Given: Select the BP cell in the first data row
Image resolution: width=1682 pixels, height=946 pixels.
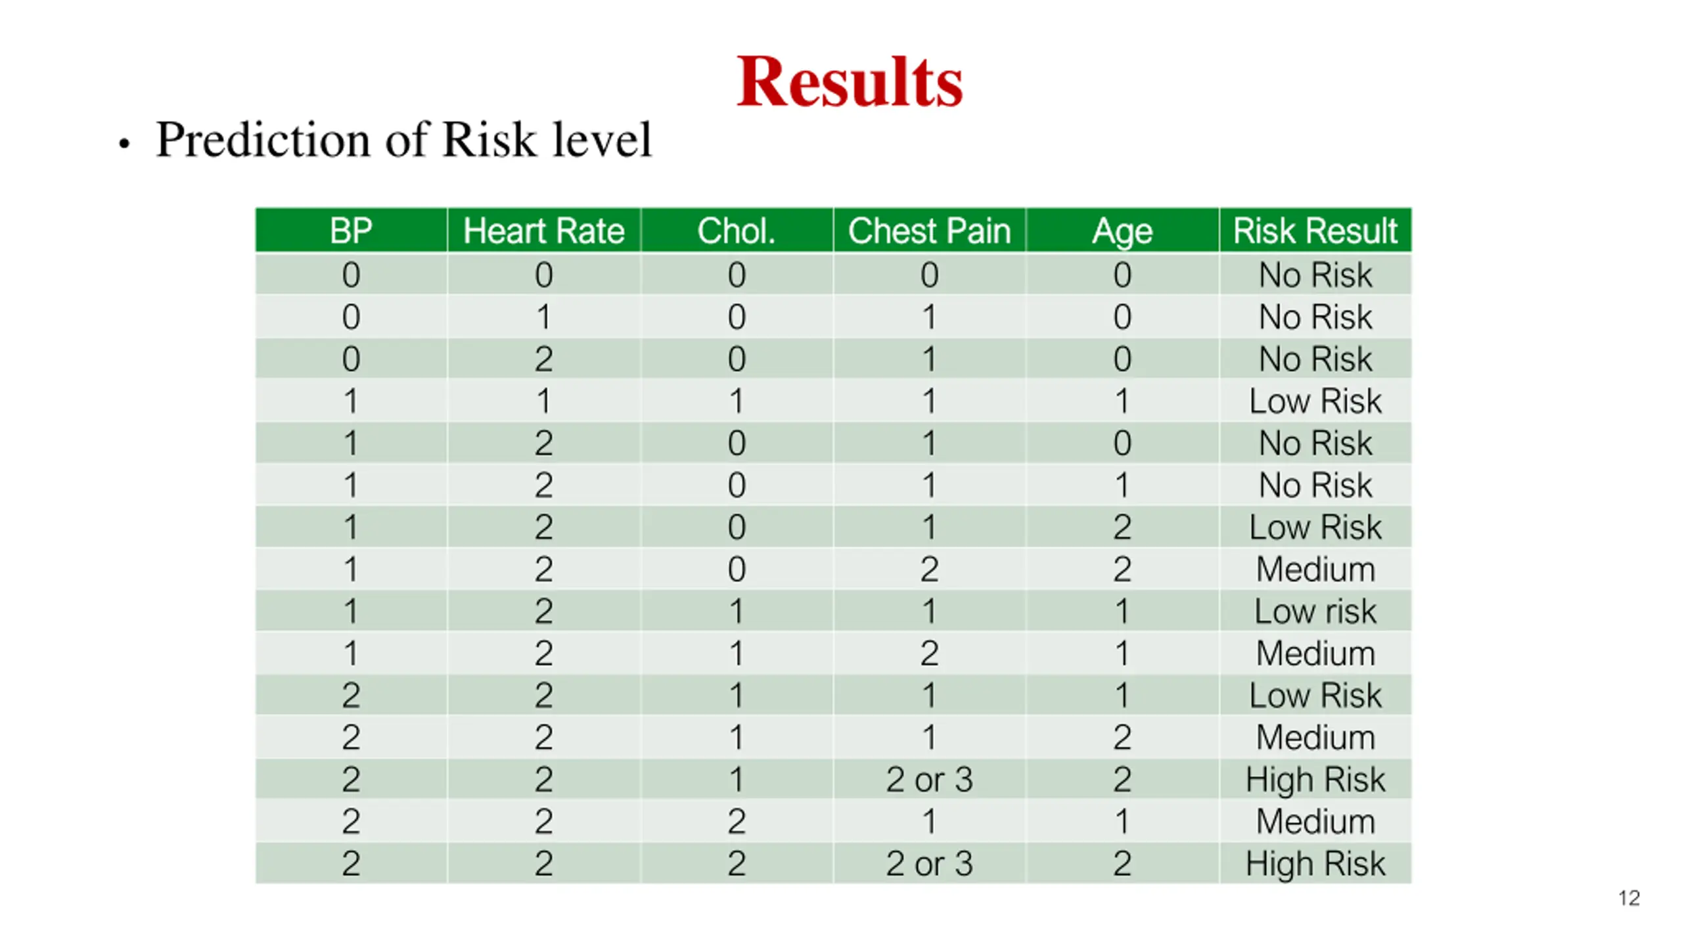Looking at the screenshot, I should coord(351,275).
